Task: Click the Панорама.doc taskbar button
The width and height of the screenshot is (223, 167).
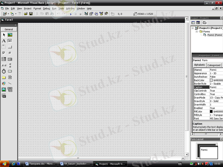Action: coord(40,164)
